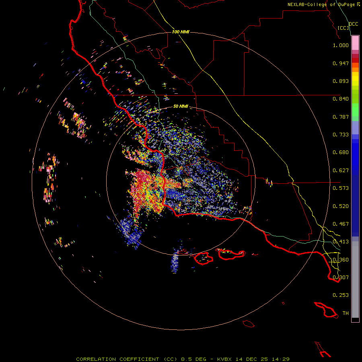Select the 0.573 scale value
Screen dimensions: 362x362
341,188
